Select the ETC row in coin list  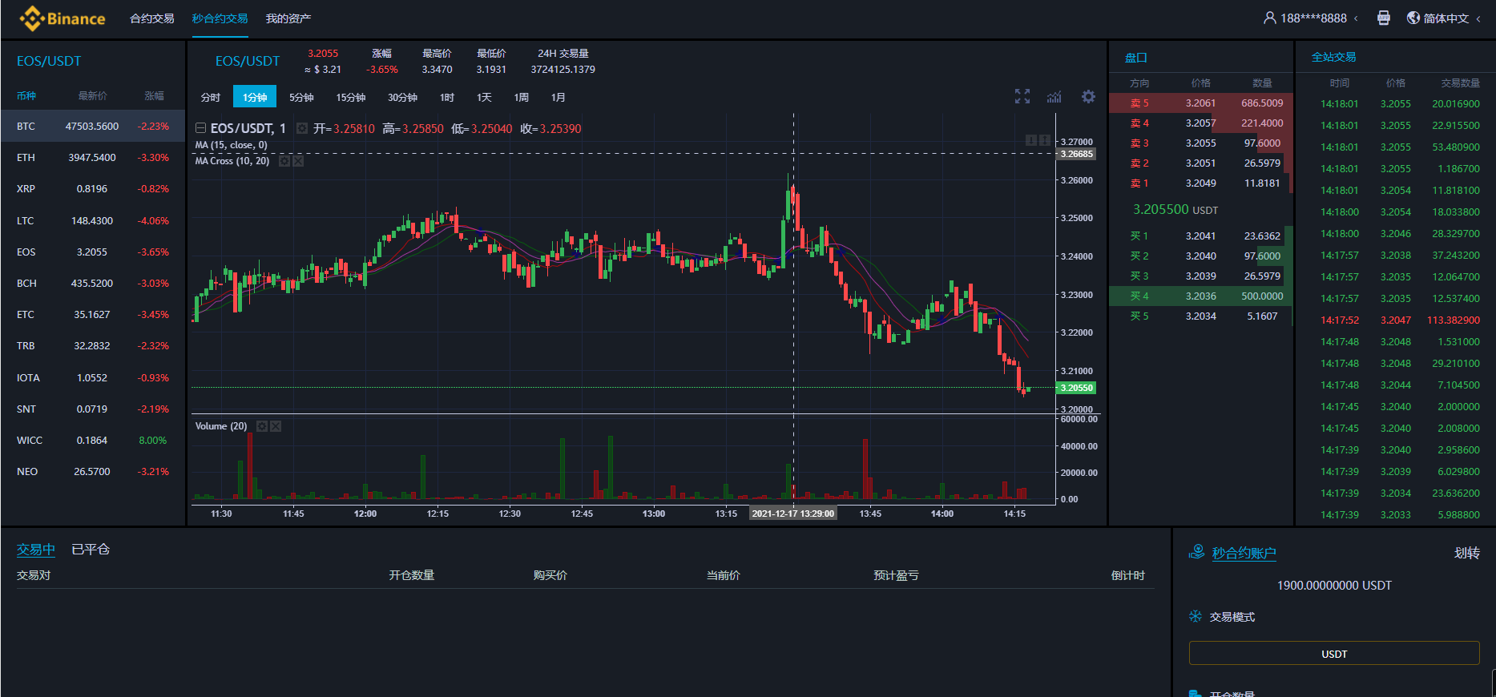tap(93, 314)
